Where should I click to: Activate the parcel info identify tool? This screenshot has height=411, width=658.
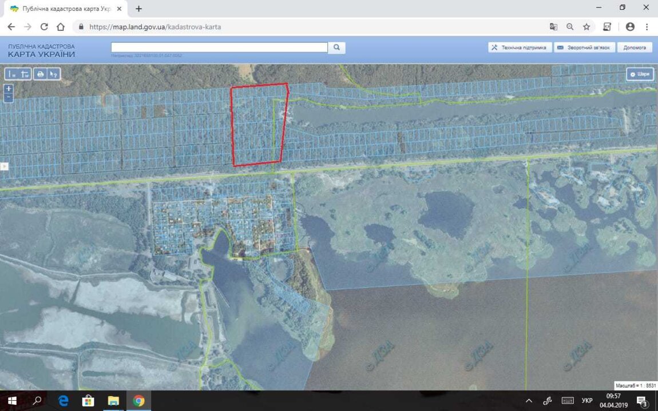[x=53, y=74]
